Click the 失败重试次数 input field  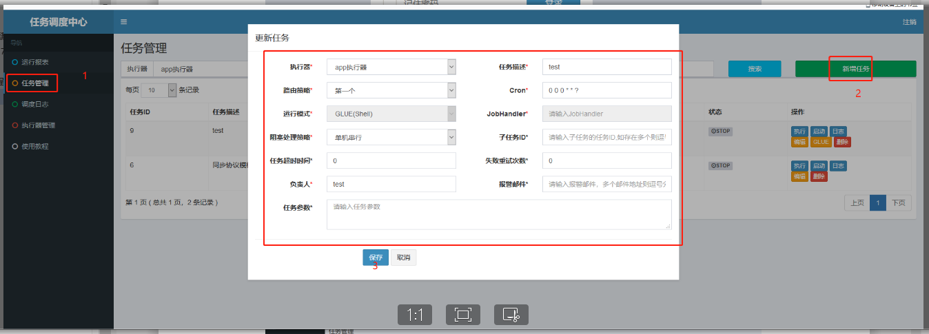pos(607,160)
